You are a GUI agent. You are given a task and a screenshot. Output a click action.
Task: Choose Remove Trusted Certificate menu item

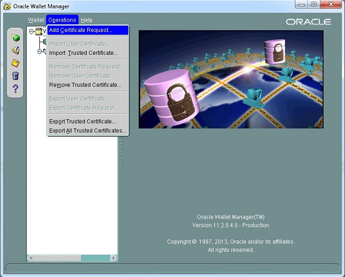pyautogui.click(x=88, y=85)
